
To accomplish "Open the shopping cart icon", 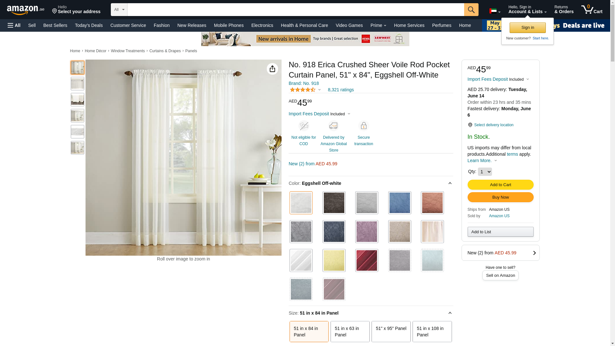I will (592, 10).
